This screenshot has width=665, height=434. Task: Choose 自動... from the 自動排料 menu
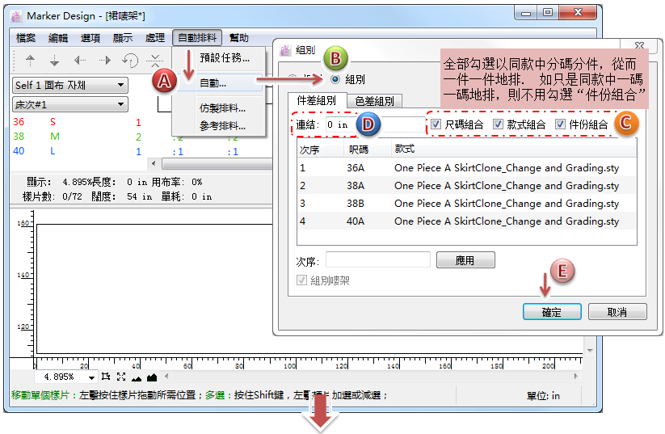coord(213,82)
